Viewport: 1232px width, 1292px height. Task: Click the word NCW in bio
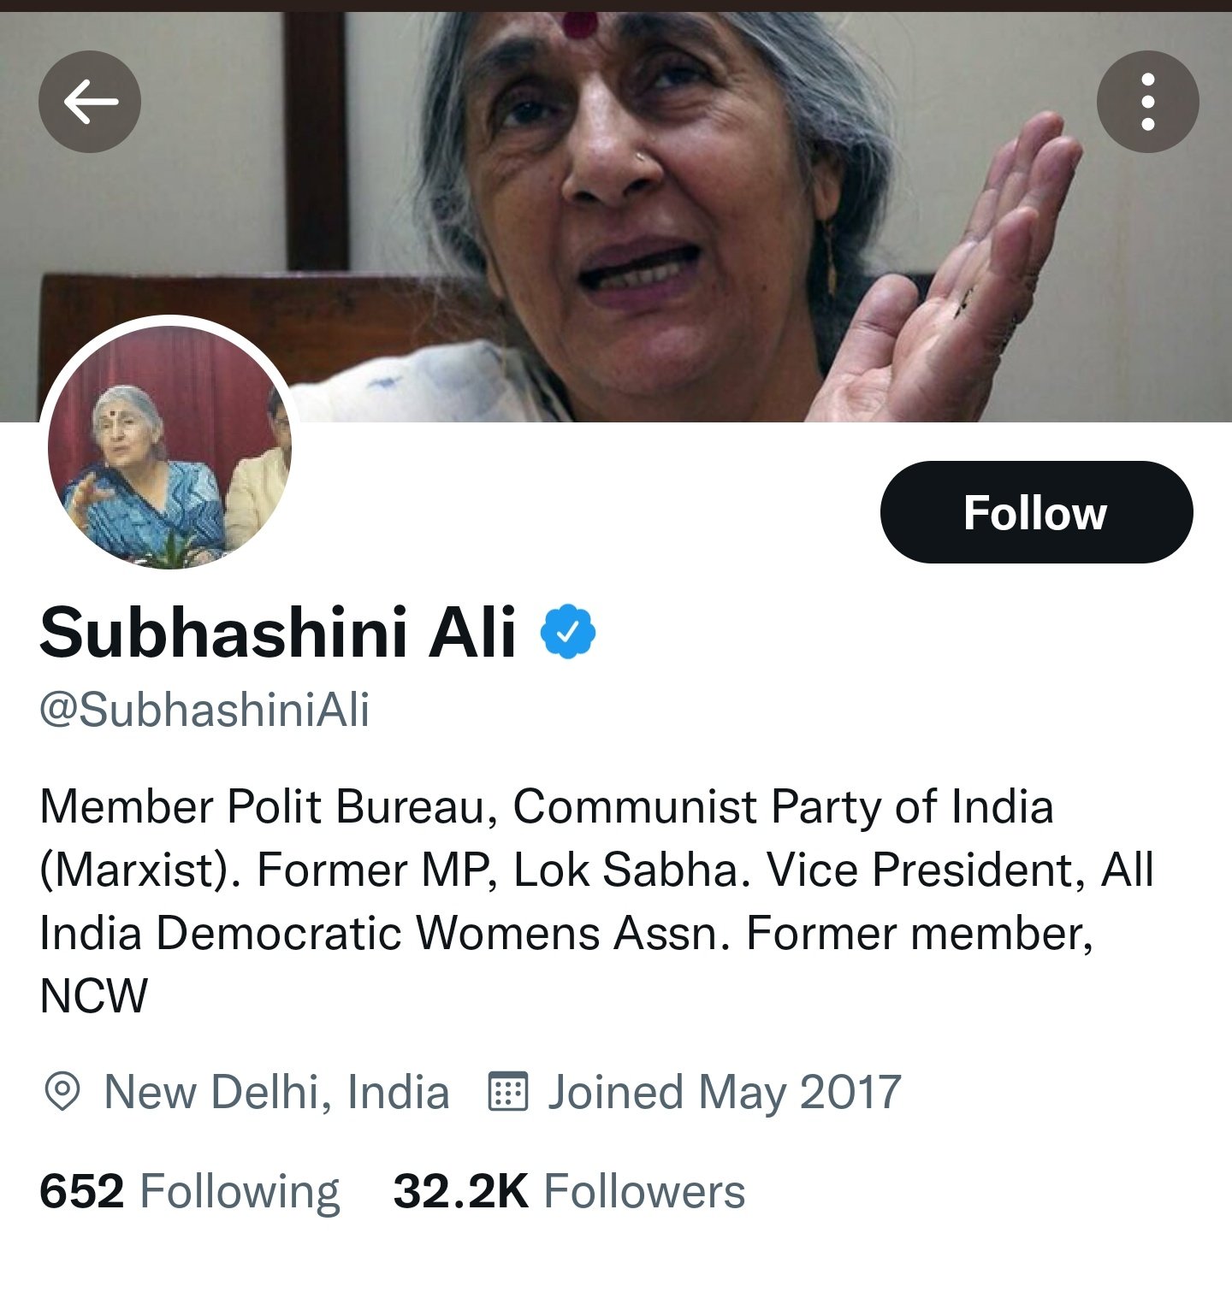[x=94, y=996]
